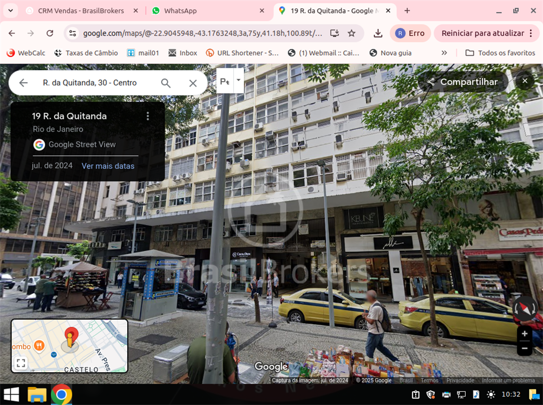Open Chrome downloads
Image resolution: width=543 pixels, height=405 pixels.
(378, 33)
